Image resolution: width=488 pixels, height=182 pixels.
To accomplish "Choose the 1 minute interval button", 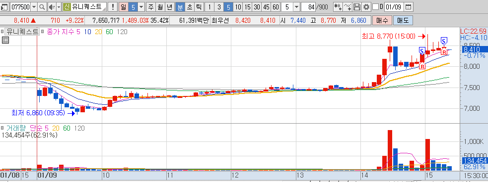I will coord(210,7).
